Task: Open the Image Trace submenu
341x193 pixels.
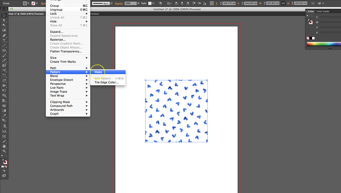Action: coord(68,92)
